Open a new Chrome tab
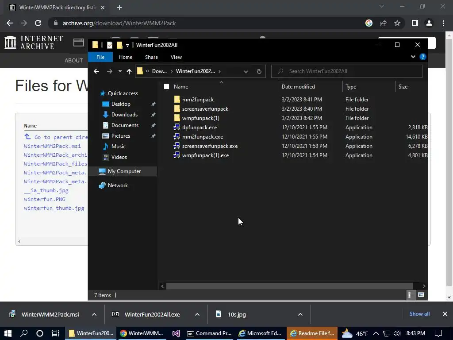453x340 pixels. click(119, 8)
